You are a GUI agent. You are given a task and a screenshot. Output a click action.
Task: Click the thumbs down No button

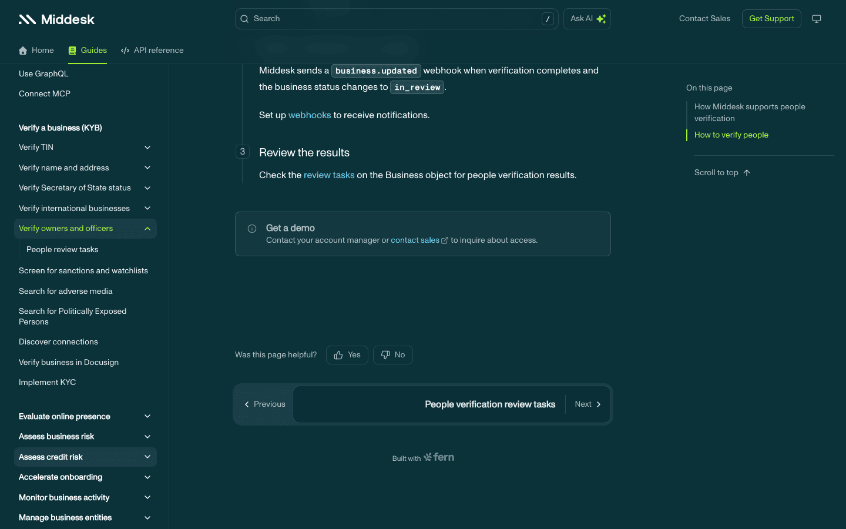click(393, 355)
